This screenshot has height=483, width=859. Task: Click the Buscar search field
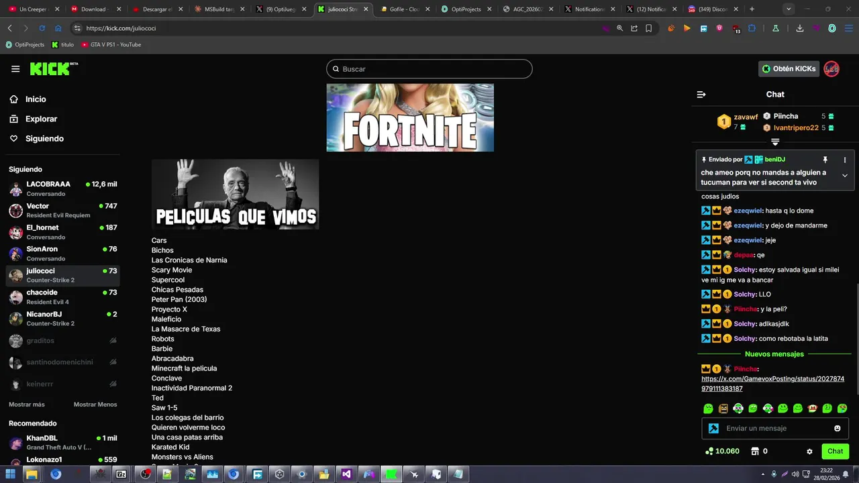click(x=429, y=69)
